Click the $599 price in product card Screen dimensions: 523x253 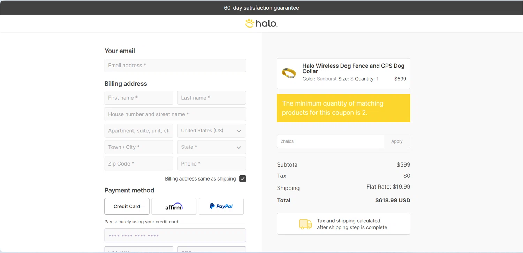coord(400,79)
